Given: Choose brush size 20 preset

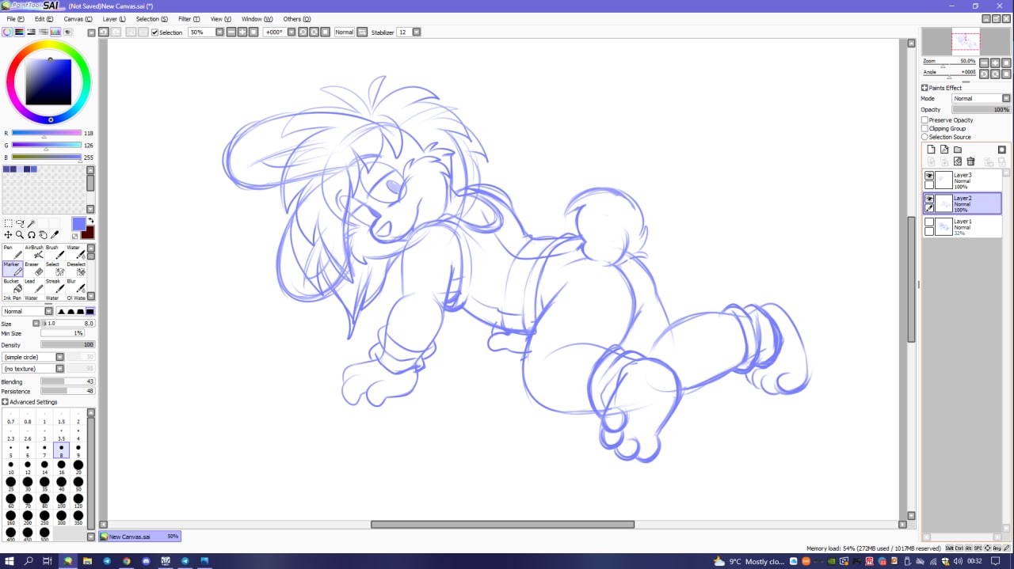Looking at the screenshot, I should click(x=78, y=466).
